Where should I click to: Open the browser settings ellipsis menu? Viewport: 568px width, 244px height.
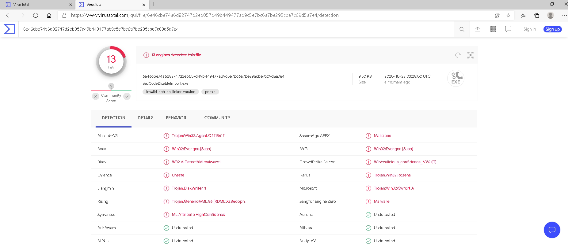(564, 15)
